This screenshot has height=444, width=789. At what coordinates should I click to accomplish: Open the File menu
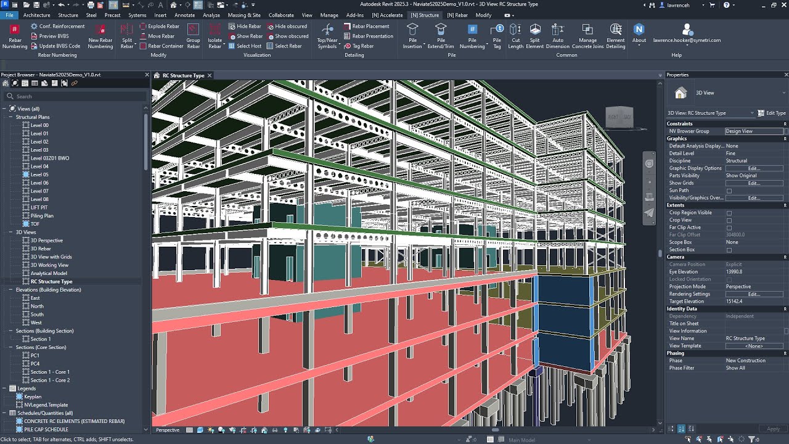coord(9,15)
